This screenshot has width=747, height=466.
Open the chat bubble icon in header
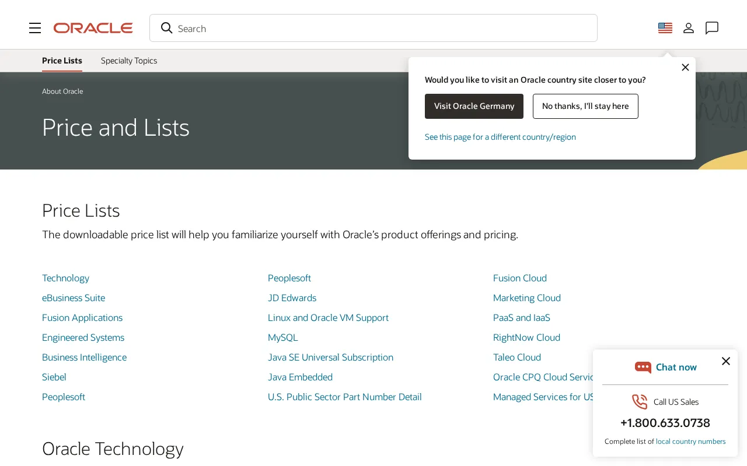[x=712, y=28]
